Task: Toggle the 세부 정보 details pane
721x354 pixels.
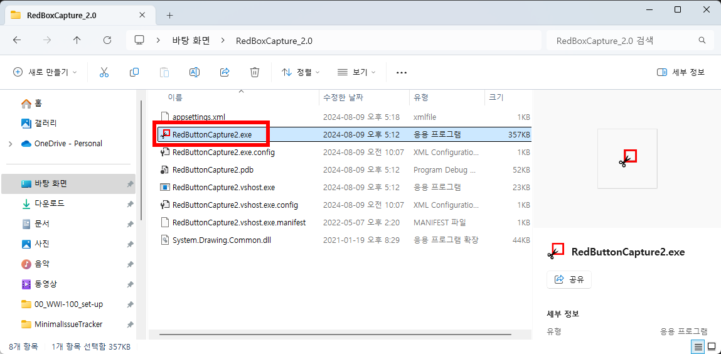Action: 681,72
